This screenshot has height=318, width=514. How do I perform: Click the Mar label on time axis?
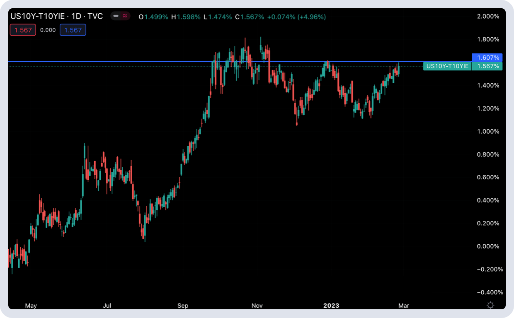(x=403, y=306)
